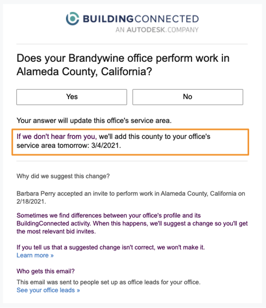266x308 pixels.
Task: Click the BuildingConnected wordmark text
Action: [141, 19]
